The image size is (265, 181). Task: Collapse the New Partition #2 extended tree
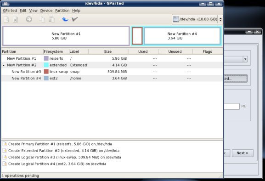pos(4,65)
